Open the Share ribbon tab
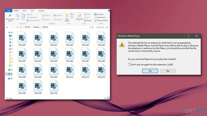Image resolution: width=207 pixels, height=116 pixels. pos(24,11)
